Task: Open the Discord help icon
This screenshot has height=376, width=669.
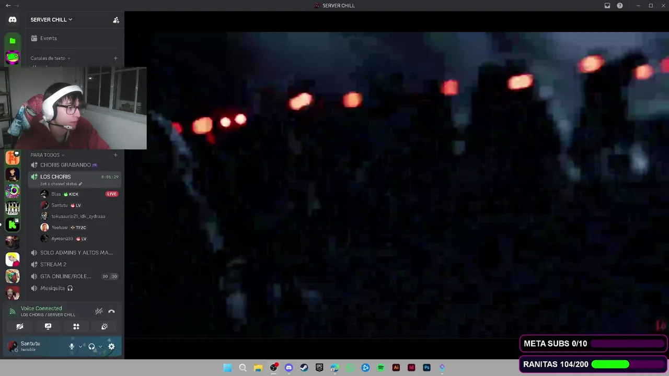Action: [620, 5]
